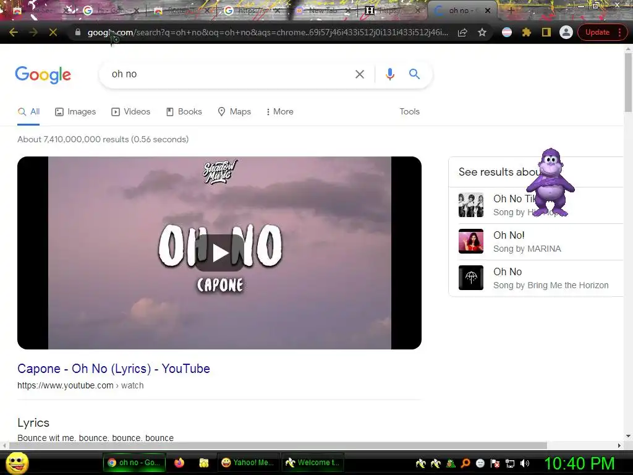Viewport: 633px width, 475px height.
Task: Click the round grey face tray icon
Action: tap(480, 463)
